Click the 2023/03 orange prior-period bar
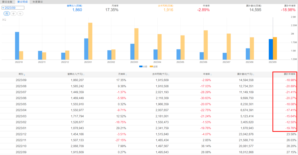 click(x=136, y=44)
